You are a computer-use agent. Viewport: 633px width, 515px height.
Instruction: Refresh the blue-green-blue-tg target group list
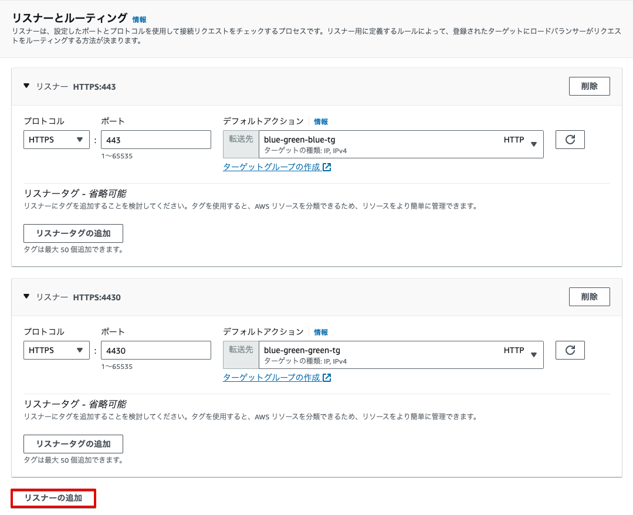coord(570,140)
